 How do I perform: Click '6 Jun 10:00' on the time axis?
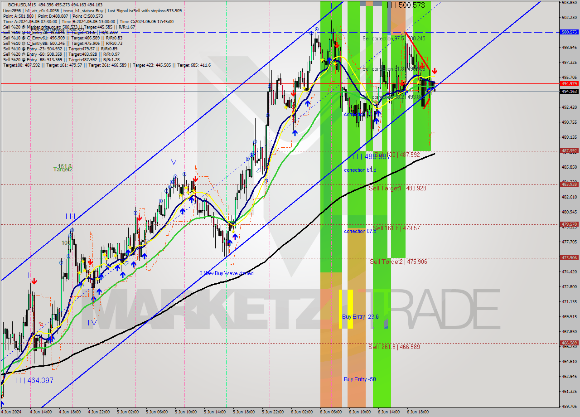360,412
